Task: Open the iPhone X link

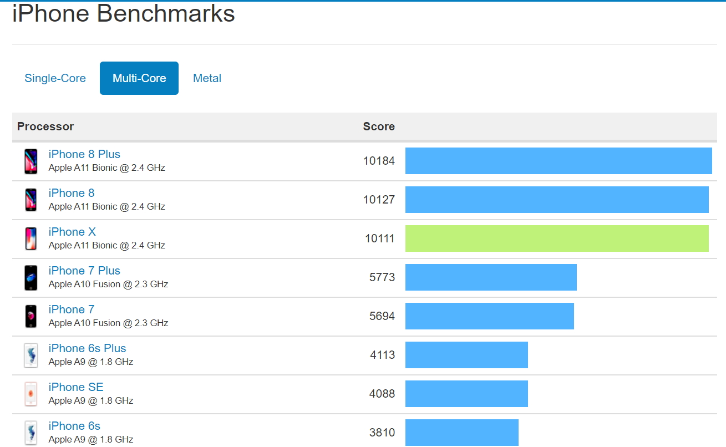Action: pos(72,232)
